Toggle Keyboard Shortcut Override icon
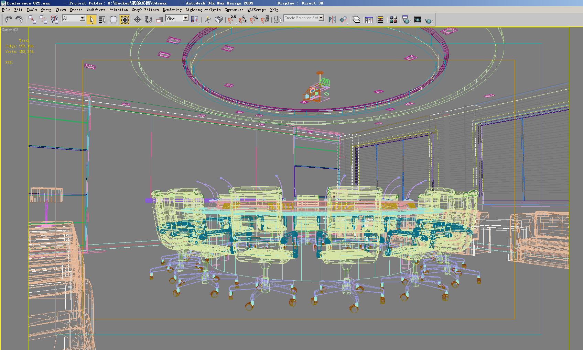 pos(219,20)
